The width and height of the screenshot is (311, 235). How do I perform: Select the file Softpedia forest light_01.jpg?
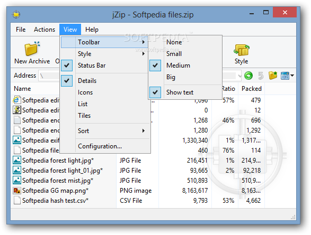click(63, 171)
